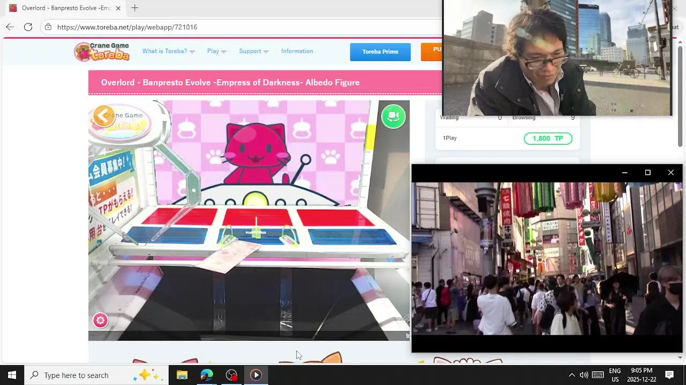
Task: Expand the Play menu
Action: coord(217,51)
